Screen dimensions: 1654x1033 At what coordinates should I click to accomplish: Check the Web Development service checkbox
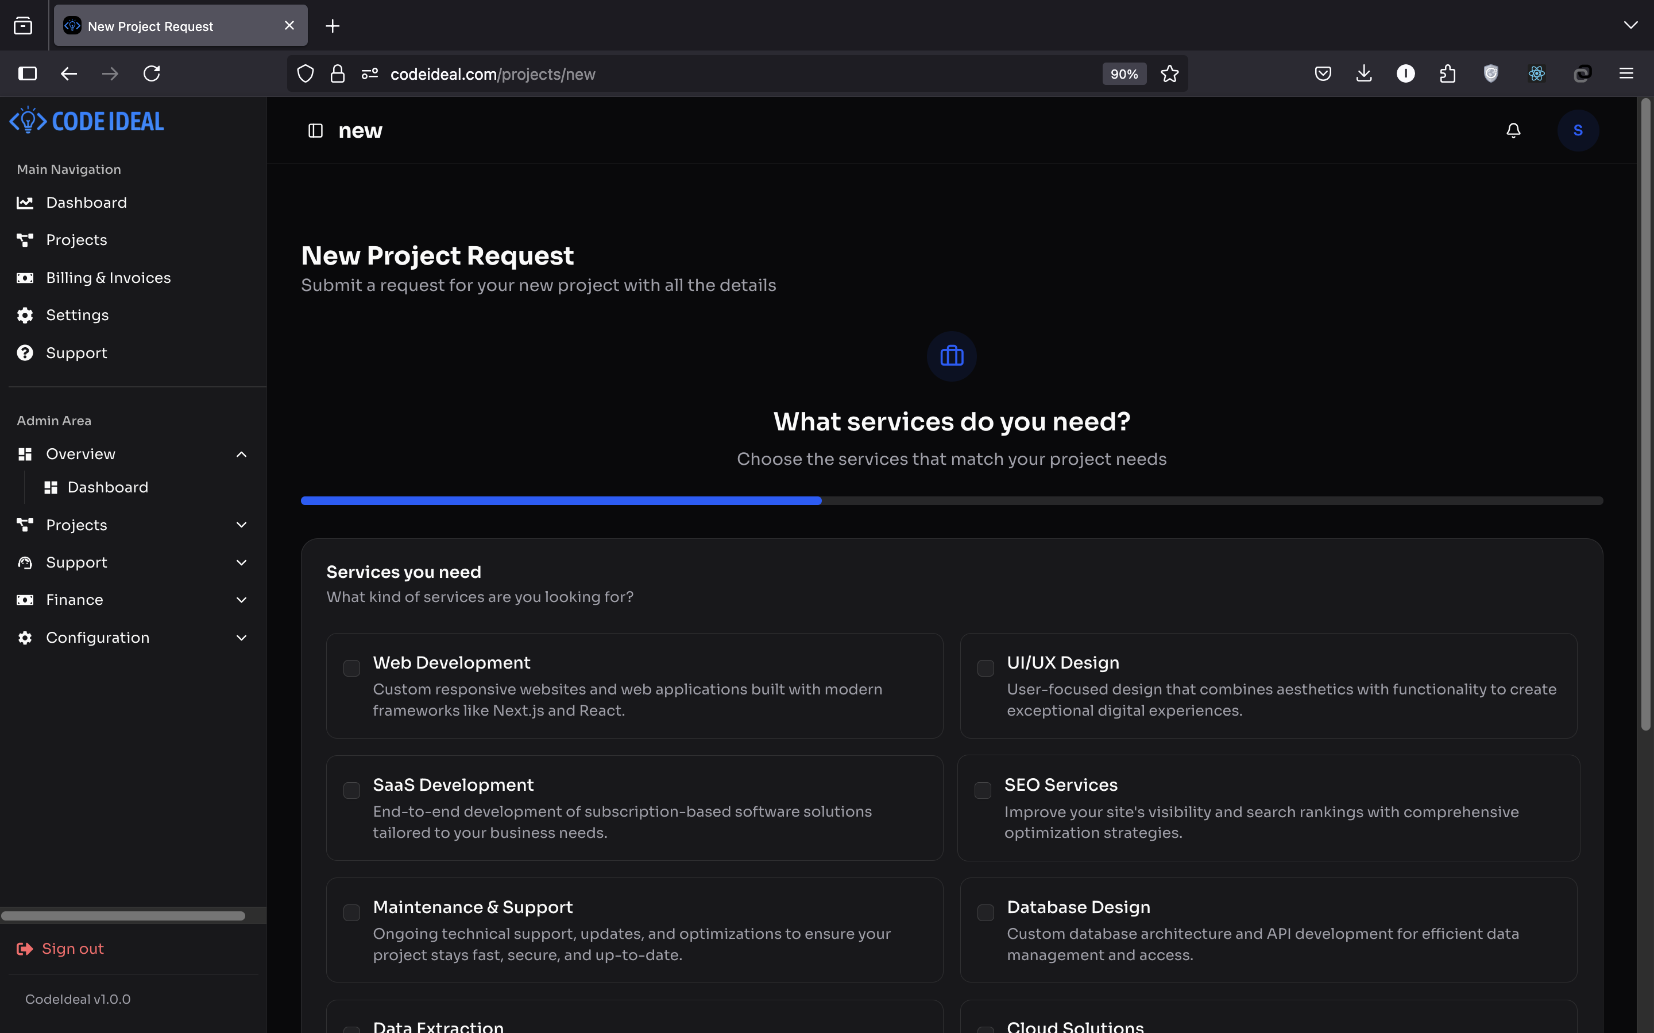[x=351, y=668]
